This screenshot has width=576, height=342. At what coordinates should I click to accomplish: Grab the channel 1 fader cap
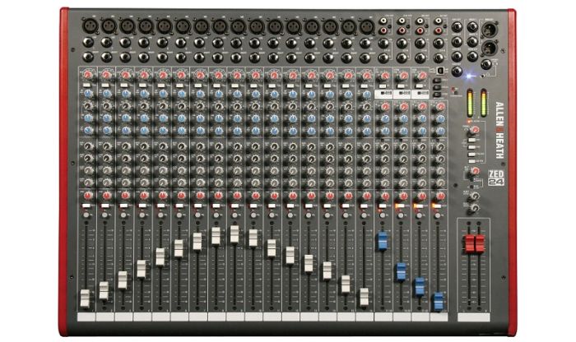[x=85, y=298]
